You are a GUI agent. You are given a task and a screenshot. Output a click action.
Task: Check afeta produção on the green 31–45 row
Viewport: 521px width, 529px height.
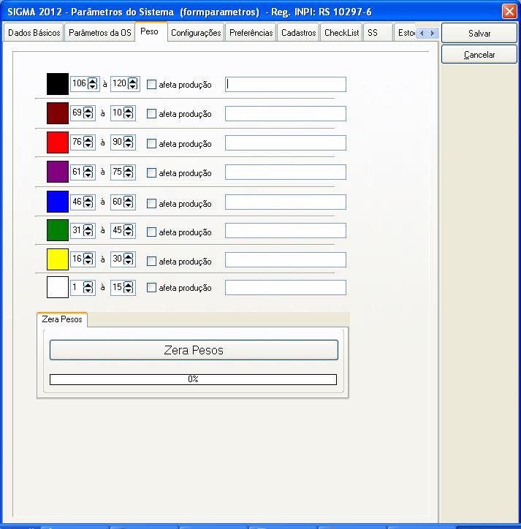click(151, 232)
